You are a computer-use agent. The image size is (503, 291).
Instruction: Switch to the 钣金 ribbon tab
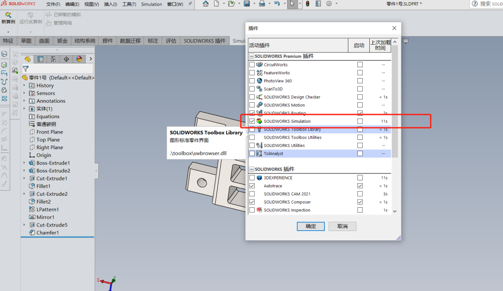[x=62, y=41]
